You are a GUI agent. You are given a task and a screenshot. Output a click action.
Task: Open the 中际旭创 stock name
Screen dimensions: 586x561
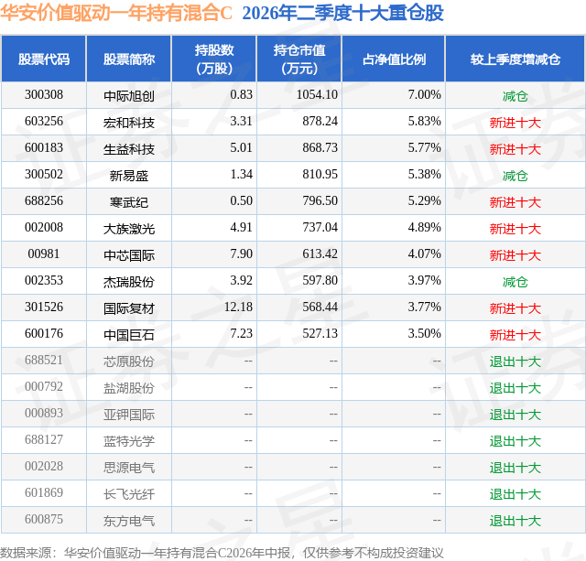[129, 96]
